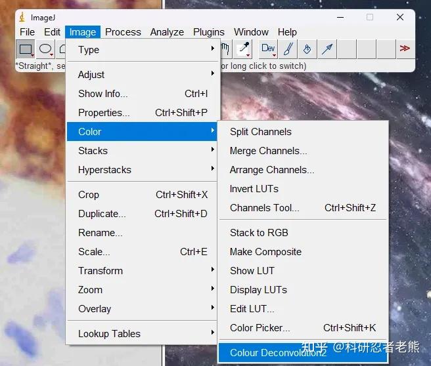Viewport: 431px width, 366px height.
Task: Expand the Transform submenu
Action: [x=142, y=270]
